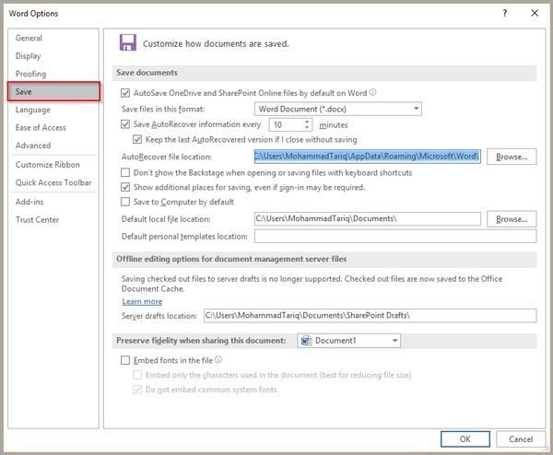553x455 pixels.
Task: Increase AutoRecover minutes with up arrow
Action: [x=307, y=122]
